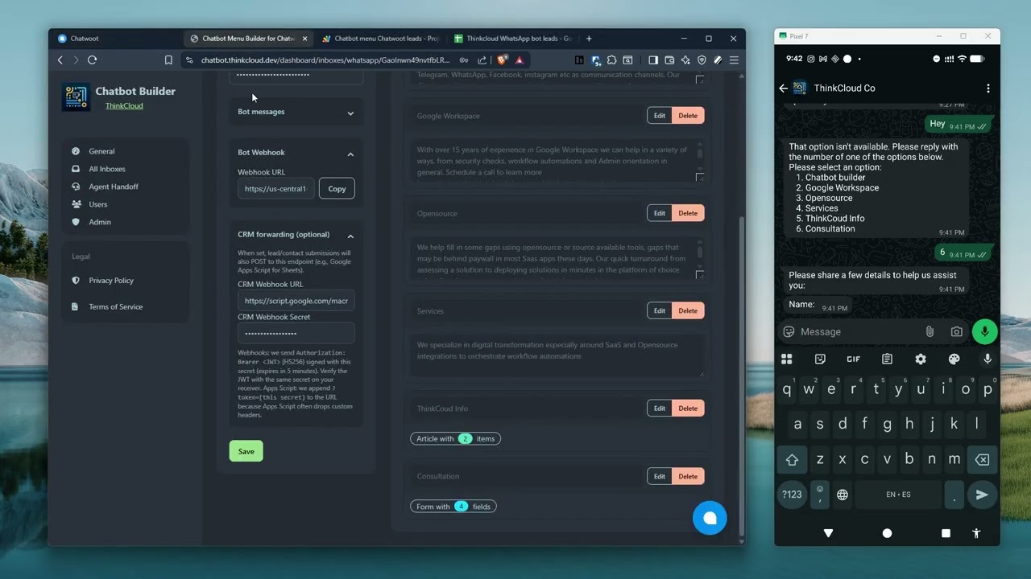The width and height of the screenshot is (1031, 579).
Task: Delete the Consultation menu item
Action: coord(688,476)
